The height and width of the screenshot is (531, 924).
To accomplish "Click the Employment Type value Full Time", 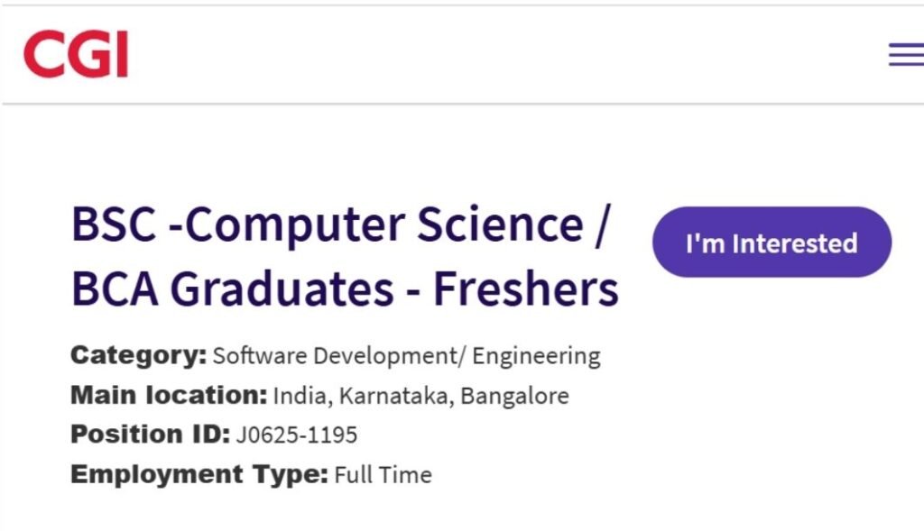I will tap(382, 474).
